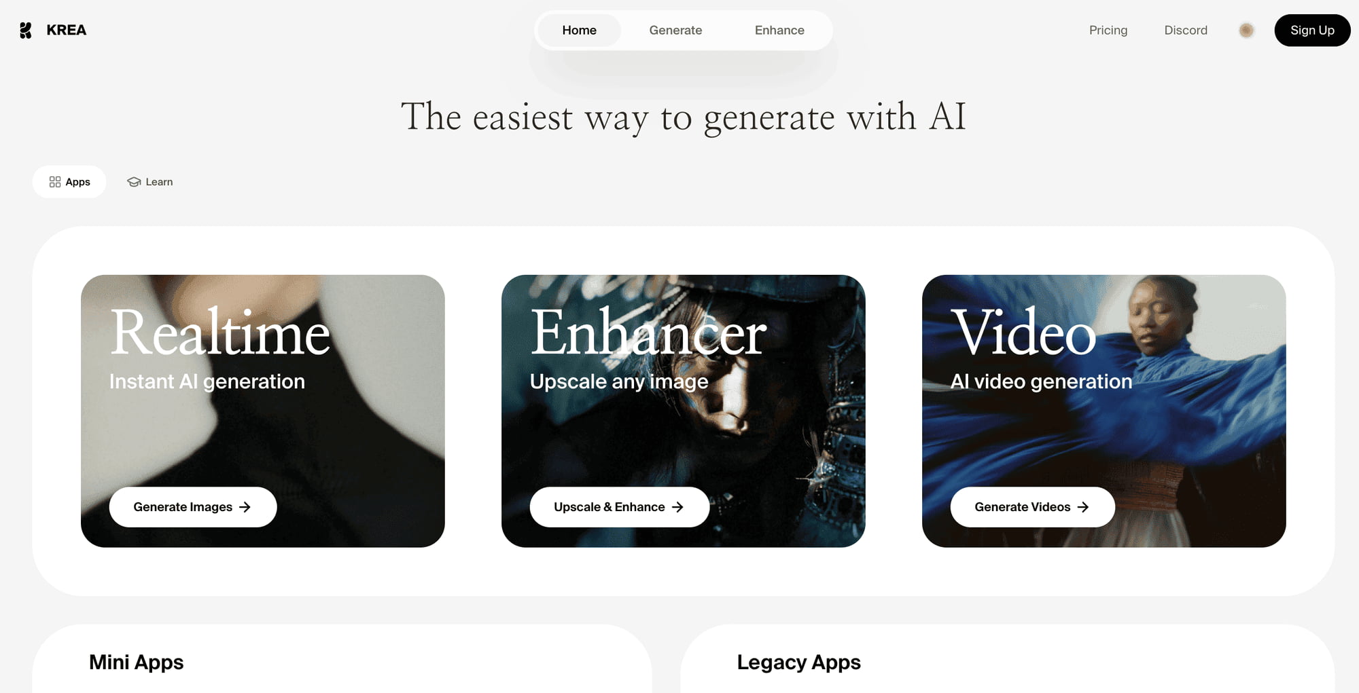This screenshot has height=693, width=1359.
Task: Open the Generate tab
Action: 675,31
